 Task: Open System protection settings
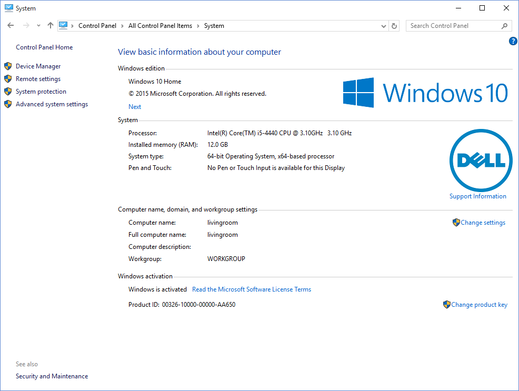click(x=41, y=91)
